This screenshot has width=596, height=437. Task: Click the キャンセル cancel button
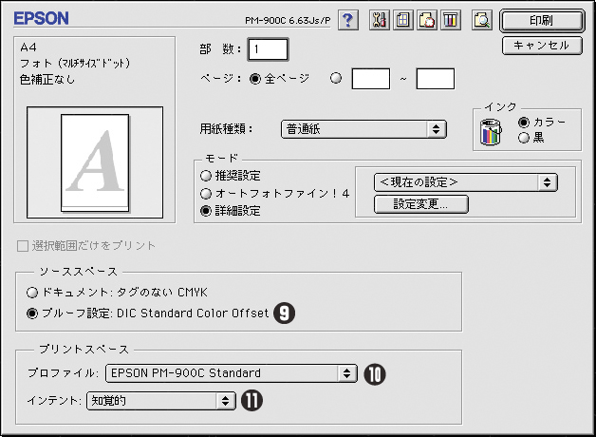tap(542, 46)
